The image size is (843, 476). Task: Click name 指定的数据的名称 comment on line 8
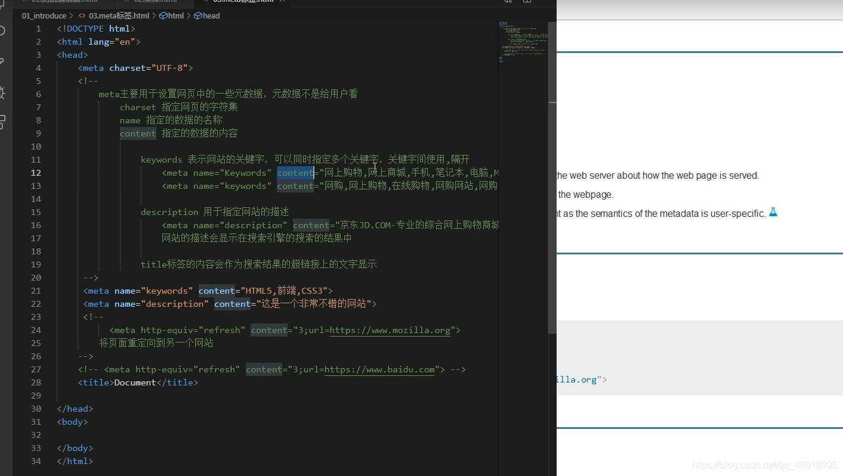coord(171,120)
